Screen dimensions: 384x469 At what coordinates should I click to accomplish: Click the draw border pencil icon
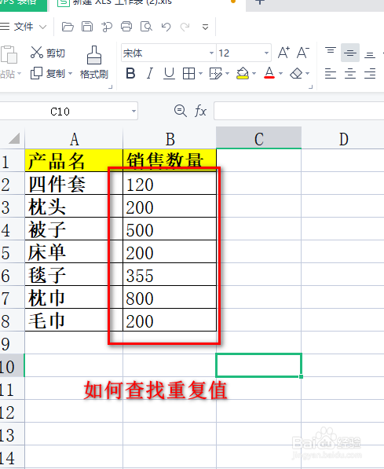click(216, 73)
